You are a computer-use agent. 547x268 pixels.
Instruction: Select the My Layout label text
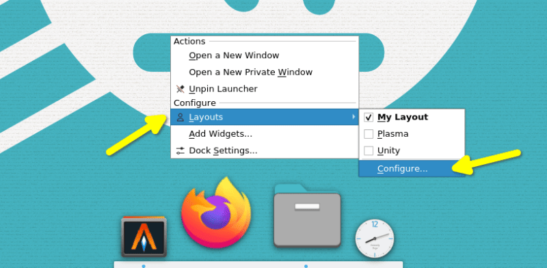click(x=403, y=118)
